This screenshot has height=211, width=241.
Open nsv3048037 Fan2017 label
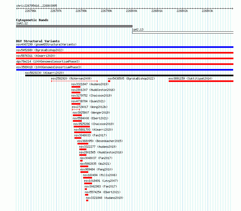(x=96, y=158)
